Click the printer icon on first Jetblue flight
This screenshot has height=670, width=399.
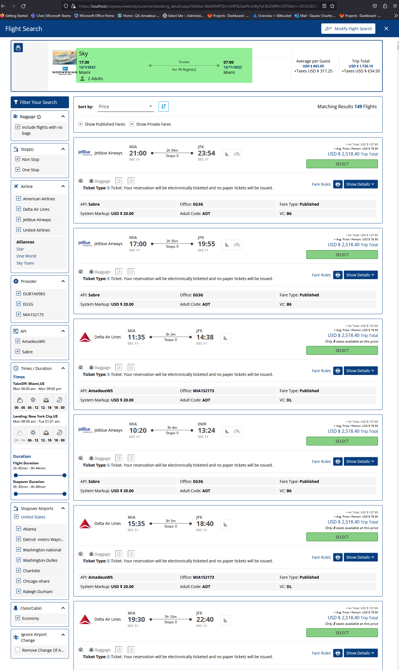pos(338,184)
